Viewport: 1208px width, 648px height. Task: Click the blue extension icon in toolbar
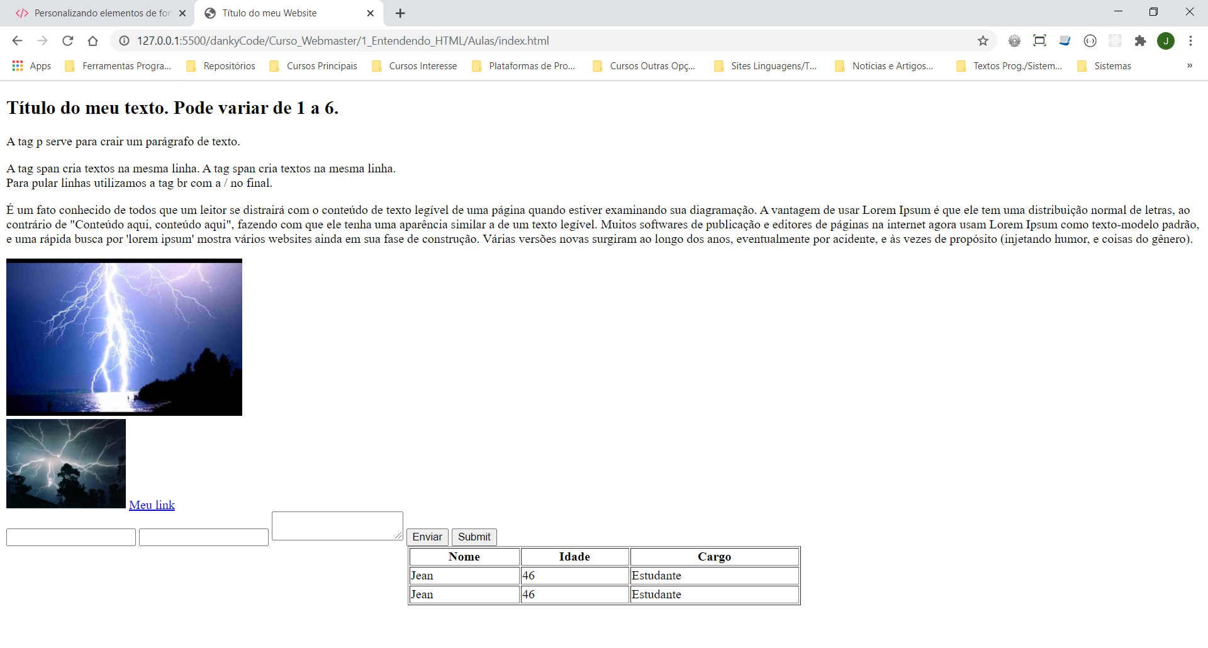[1065, 41]
